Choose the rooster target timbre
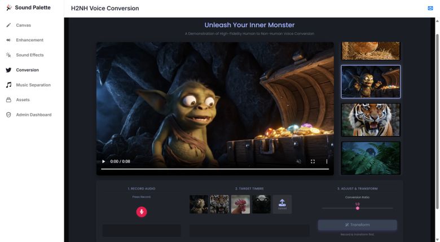440x242 pixels. click(240, 204)
